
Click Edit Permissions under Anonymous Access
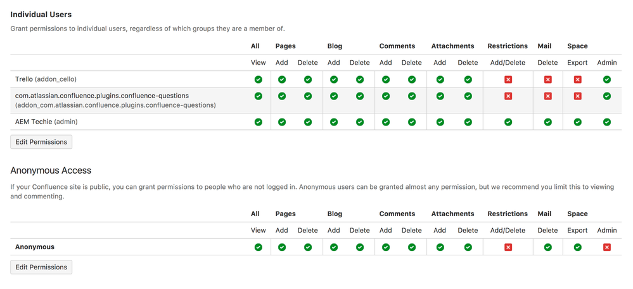(x=41, y=267)
